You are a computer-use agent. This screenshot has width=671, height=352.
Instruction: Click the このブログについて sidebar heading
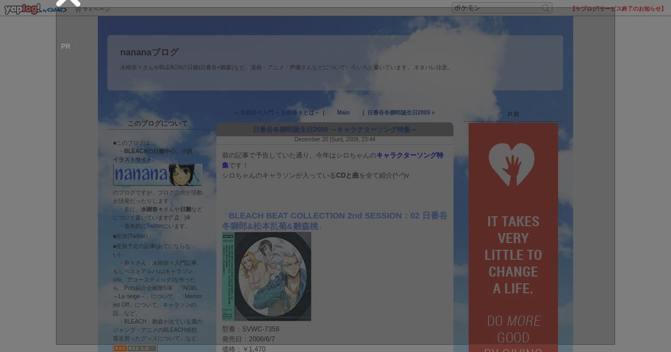pyautogui.click(x=158, y=123)
